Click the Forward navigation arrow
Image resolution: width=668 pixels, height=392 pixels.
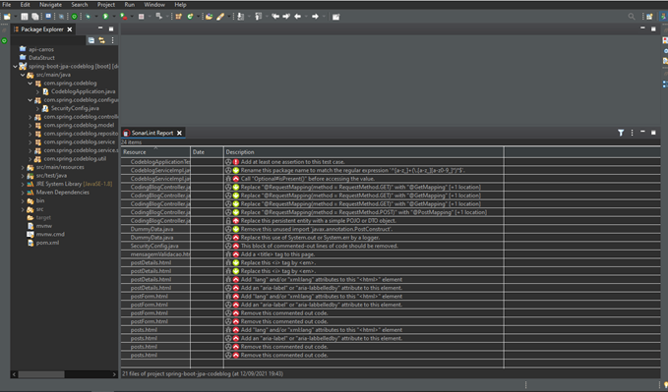click(x=315, y=17)
